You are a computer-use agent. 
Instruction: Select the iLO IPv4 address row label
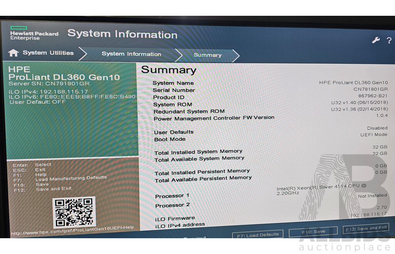pos(180,226)
